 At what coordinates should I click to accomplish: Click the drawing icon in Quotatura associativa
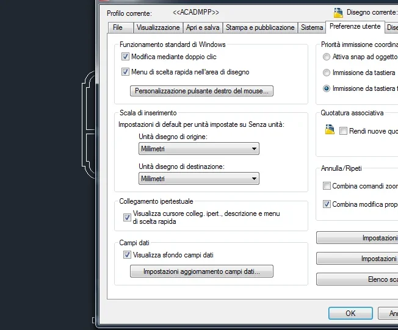pyautogui.click(x=330, y=129)
